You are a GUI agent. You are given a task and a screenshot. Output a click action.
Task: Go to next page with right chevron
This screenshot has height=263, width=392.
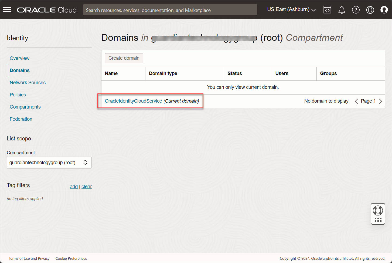pos(380,101)
